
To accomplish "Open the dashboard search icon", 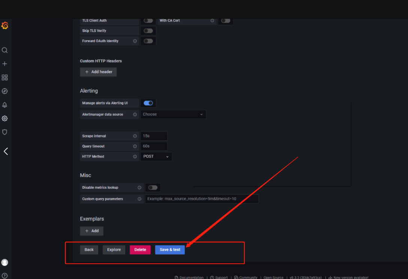I will coord(5,50).
